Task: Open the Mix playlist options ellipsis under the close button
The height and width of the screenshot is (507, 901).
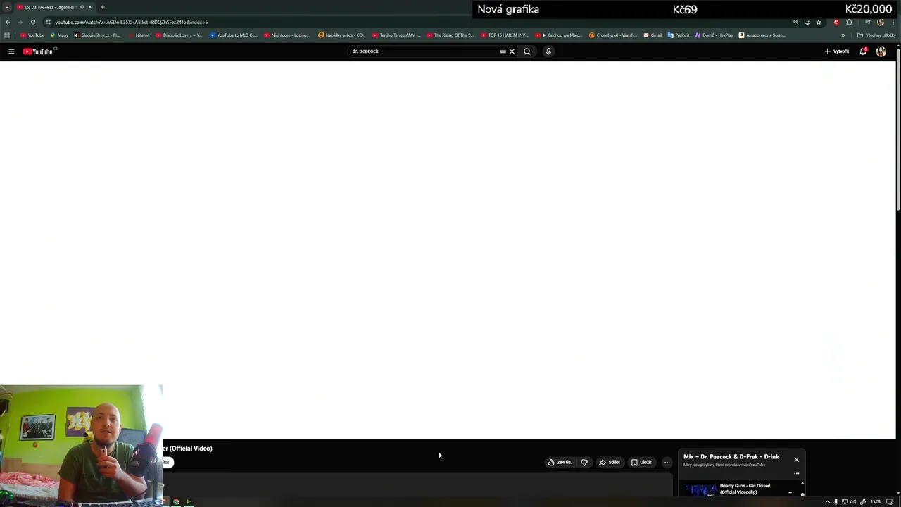Action: click(797, 473)
